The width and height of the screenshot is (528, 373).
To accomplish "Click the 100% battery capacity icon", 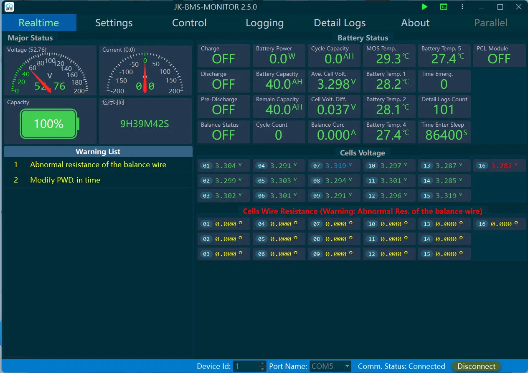I will pos(49,124).
